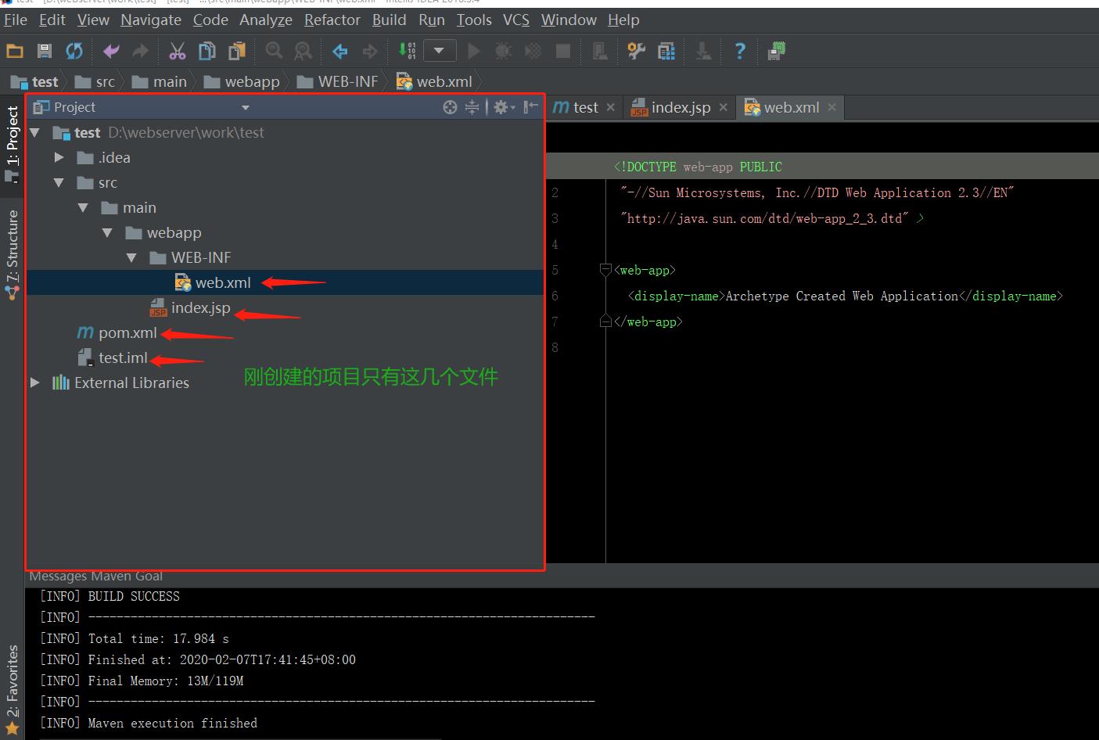
Task: Open Find with the magnifier icon
Action: pos(274,52)
